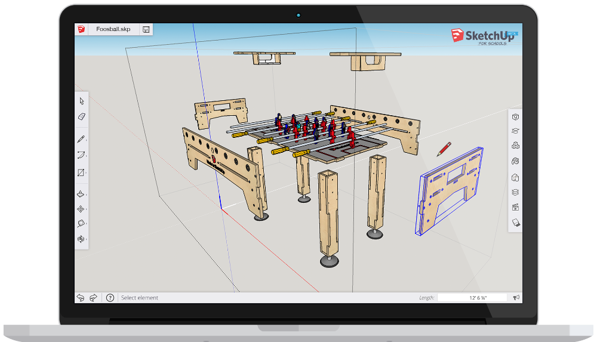Click the Undo arrow in status bar
This screenshot has width=597, height=342.
81,298
